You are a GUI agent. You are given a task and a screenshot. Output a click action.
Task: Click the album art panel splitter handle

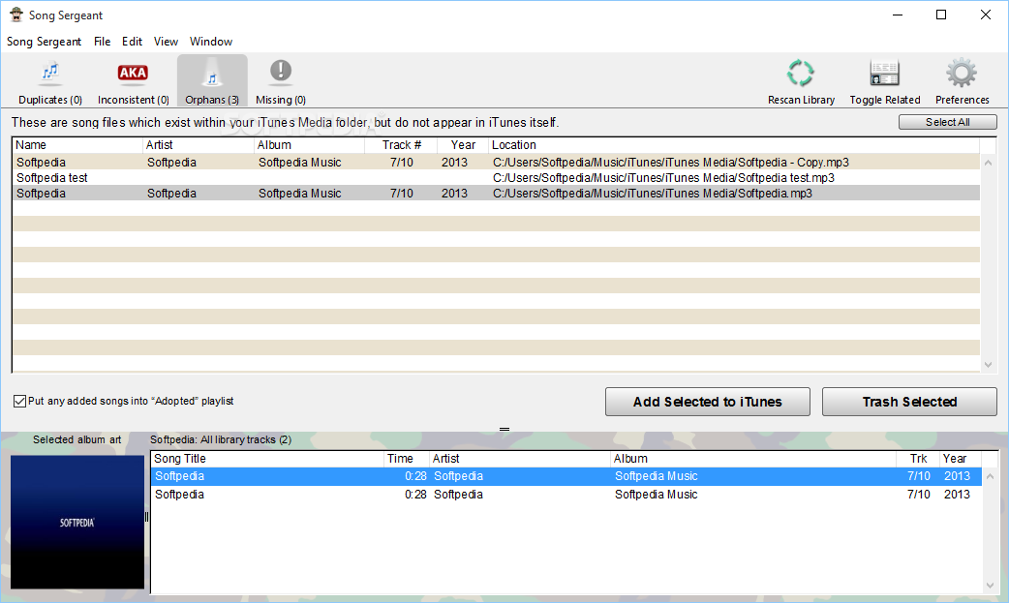147,517
